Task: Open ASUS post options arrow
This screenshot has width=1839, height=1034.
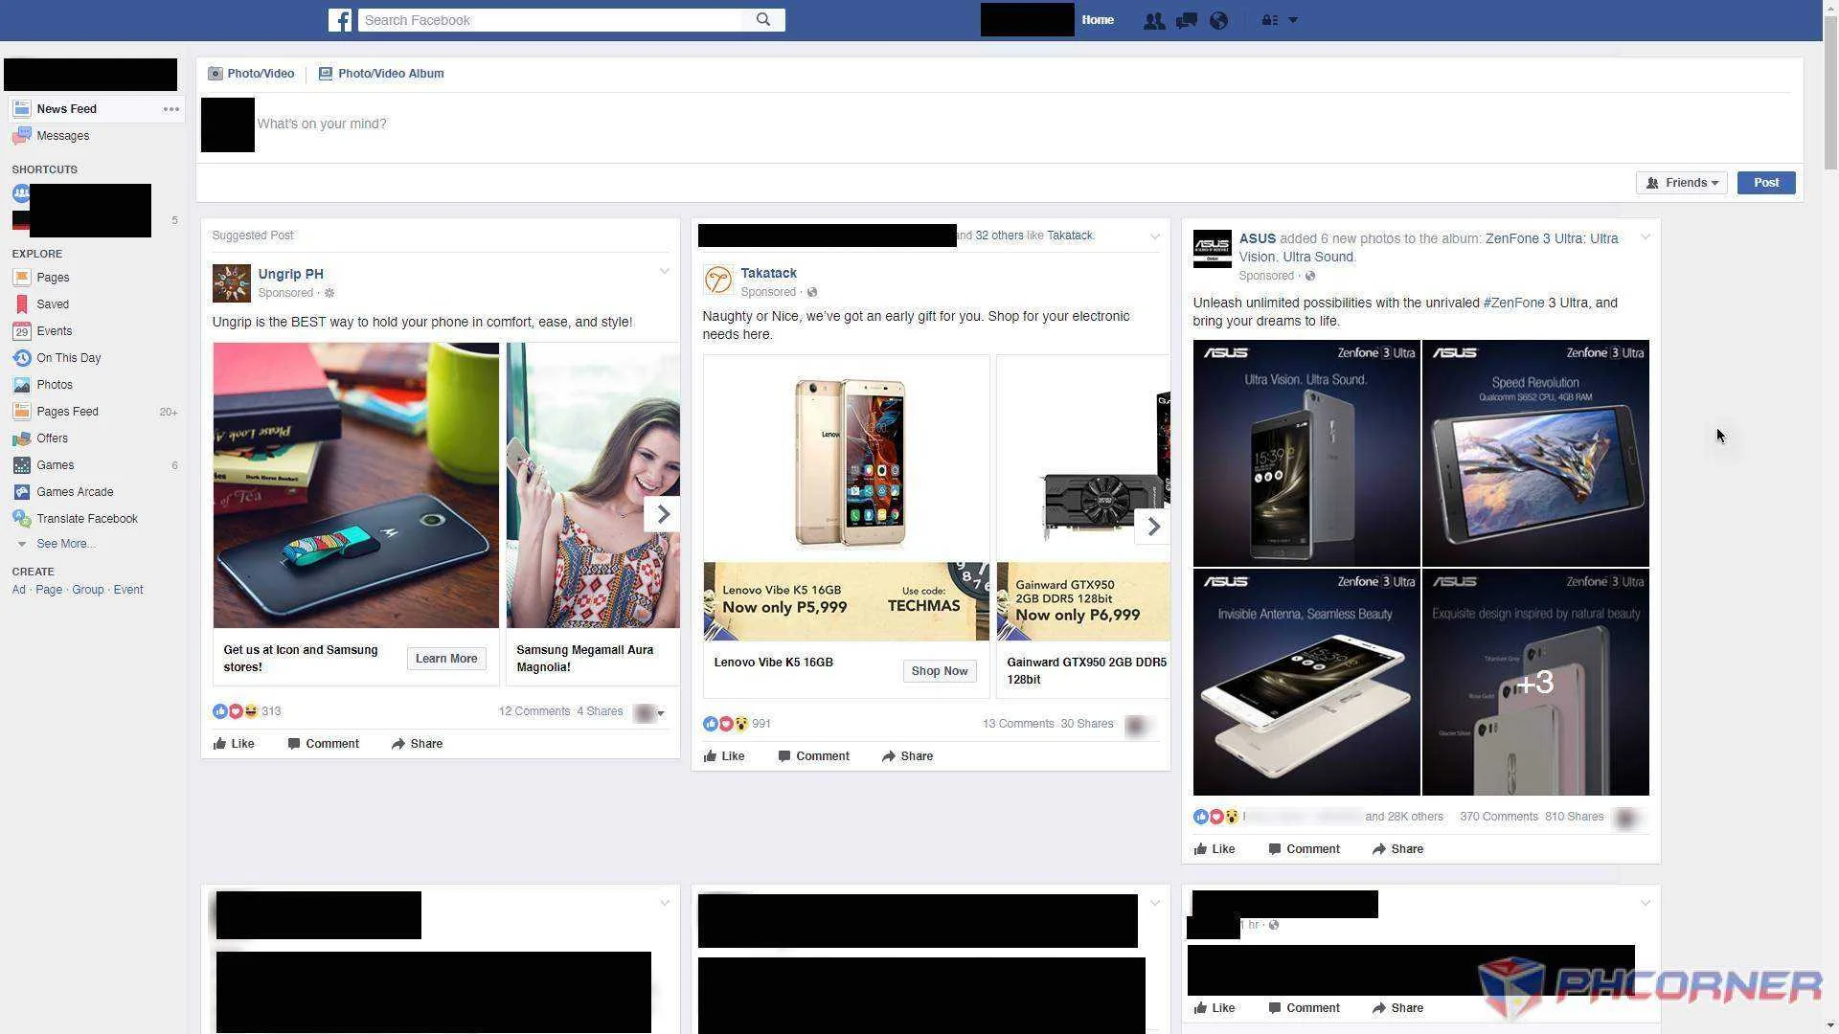Action: 1645,237
